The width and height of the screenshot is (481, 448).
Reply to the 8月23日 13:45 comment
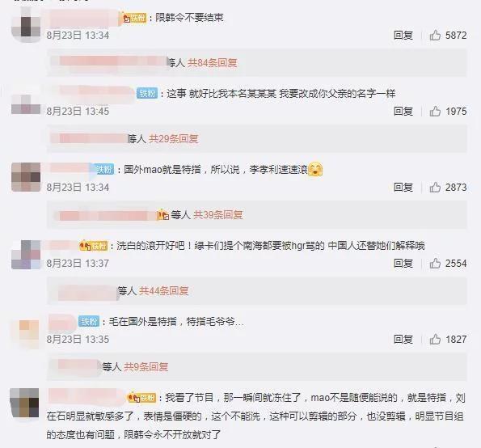coord(403,111)
